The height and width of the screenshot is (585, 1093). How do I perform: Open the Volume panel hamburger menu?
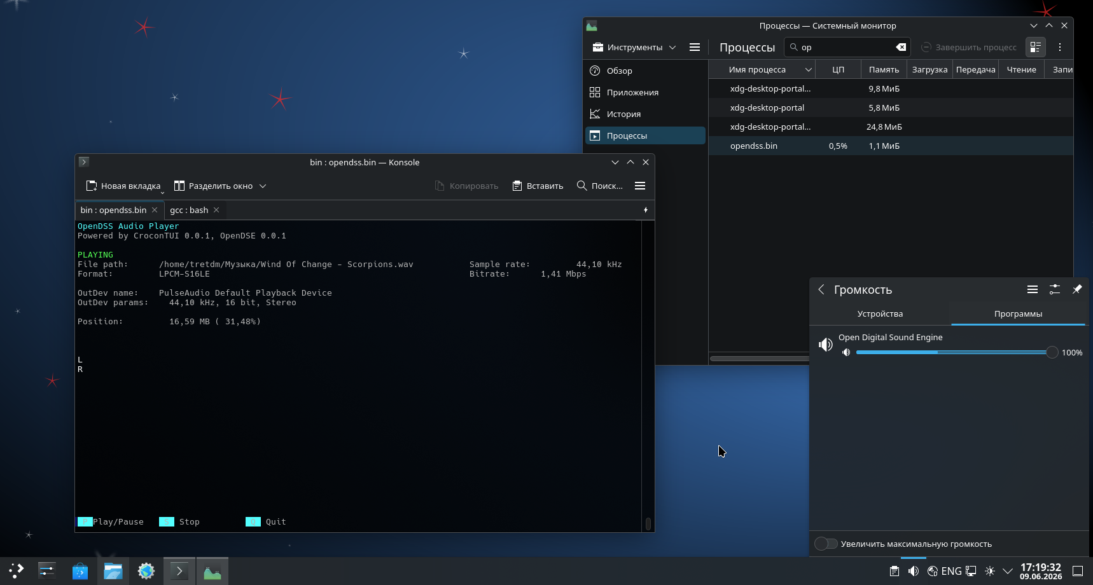pos(1033,289)
